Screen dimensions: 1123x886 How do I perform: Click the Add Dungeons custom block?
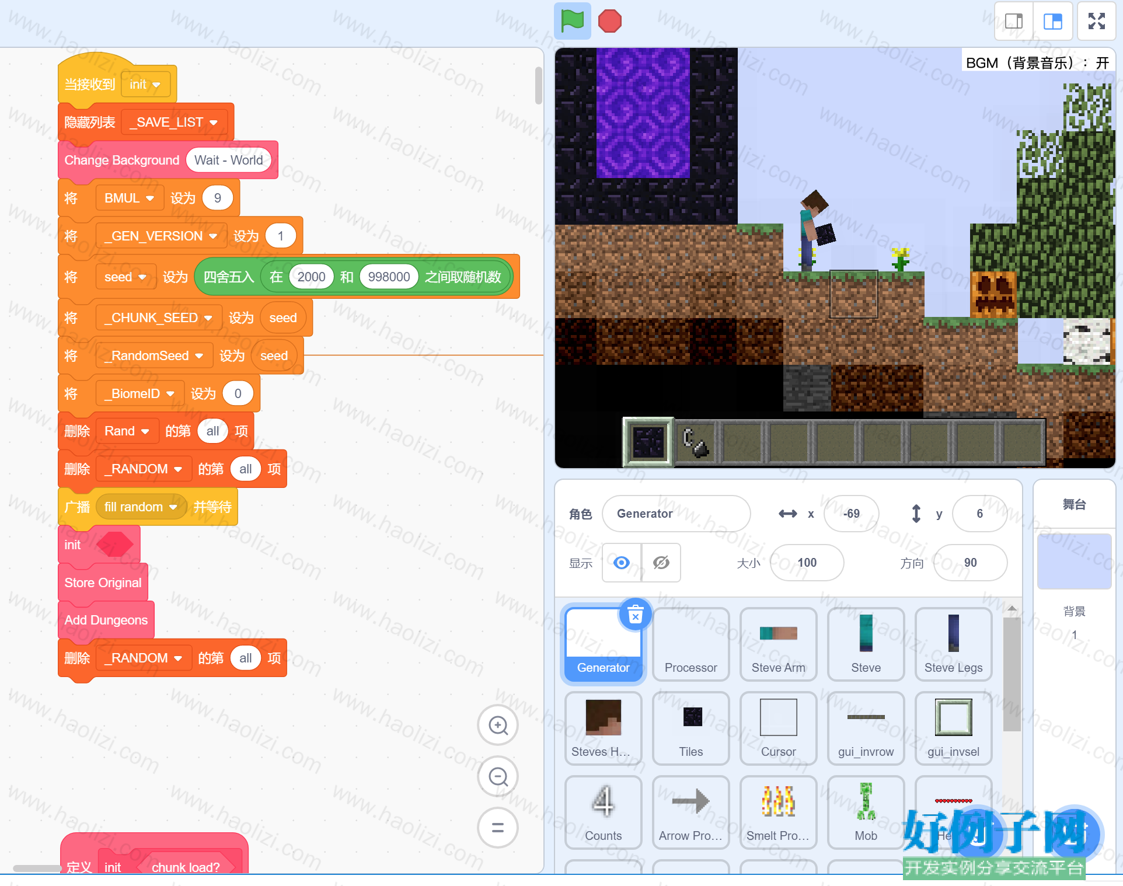tap(106, 620)
